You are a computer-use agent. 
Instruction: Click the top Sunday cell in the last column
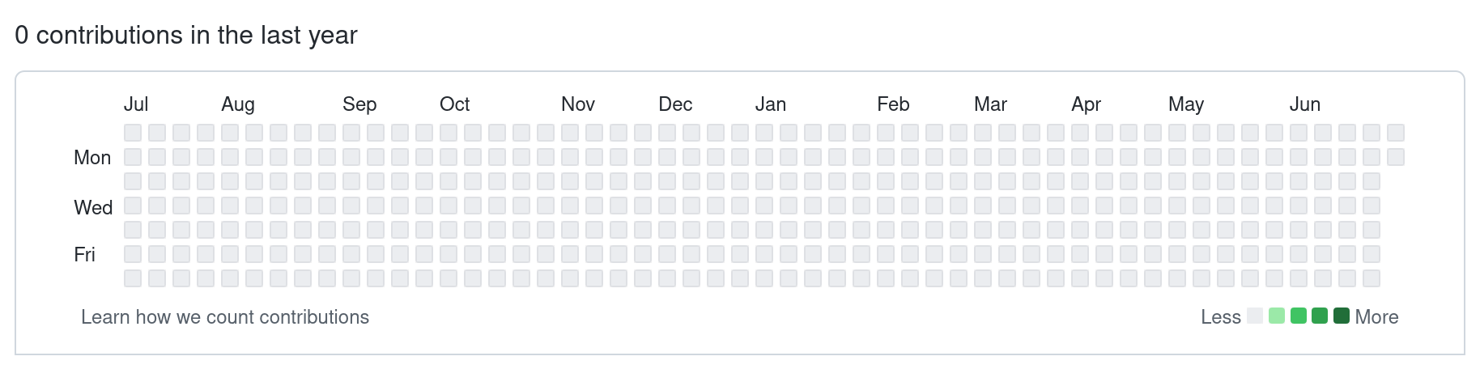click(1396, 133)
